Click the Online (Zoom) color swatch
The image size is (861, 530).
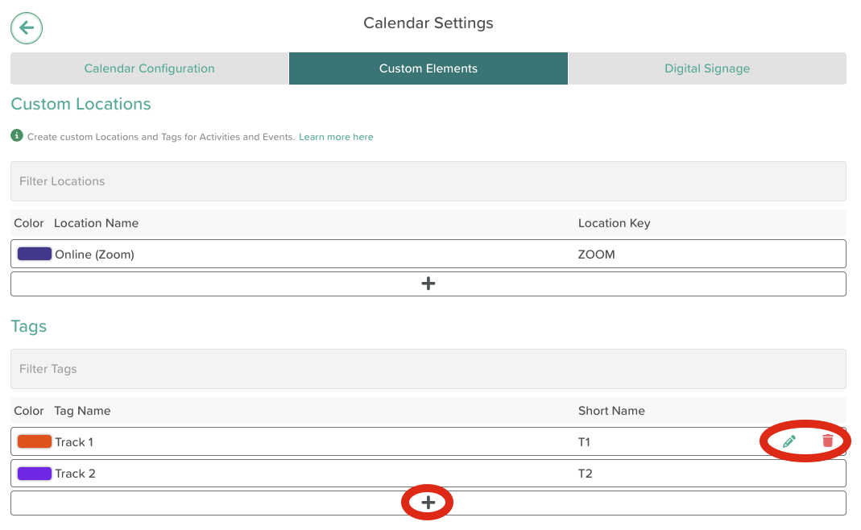point(35,254)
